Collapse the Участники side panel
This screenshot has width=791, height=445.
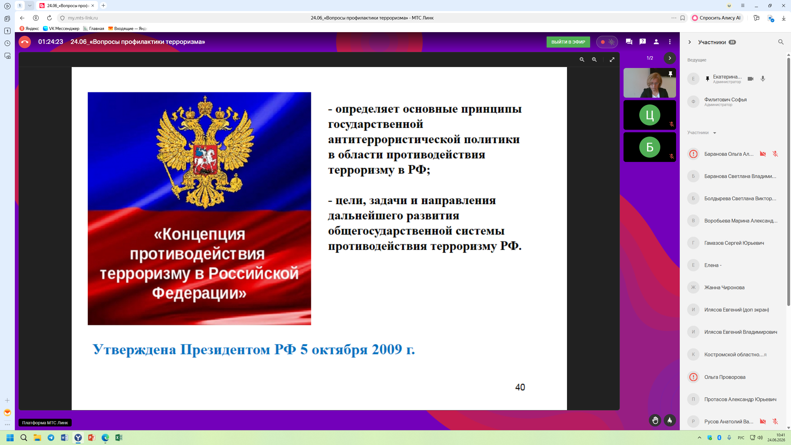(x=690, y=42)
